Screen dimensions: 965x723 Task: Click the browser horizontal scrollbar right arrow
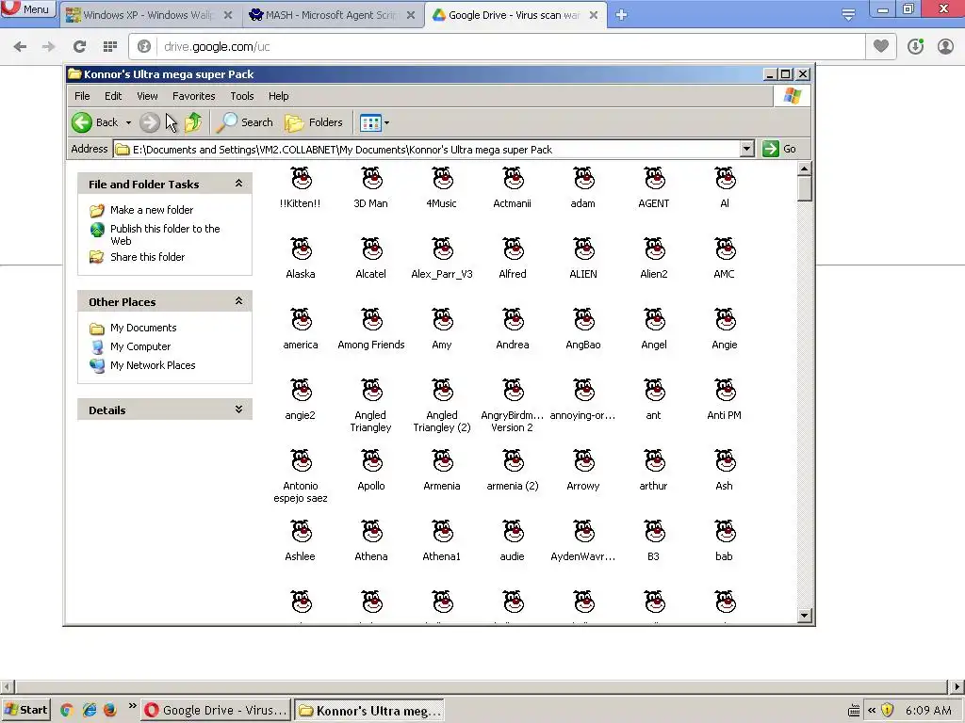pos(957,686)
